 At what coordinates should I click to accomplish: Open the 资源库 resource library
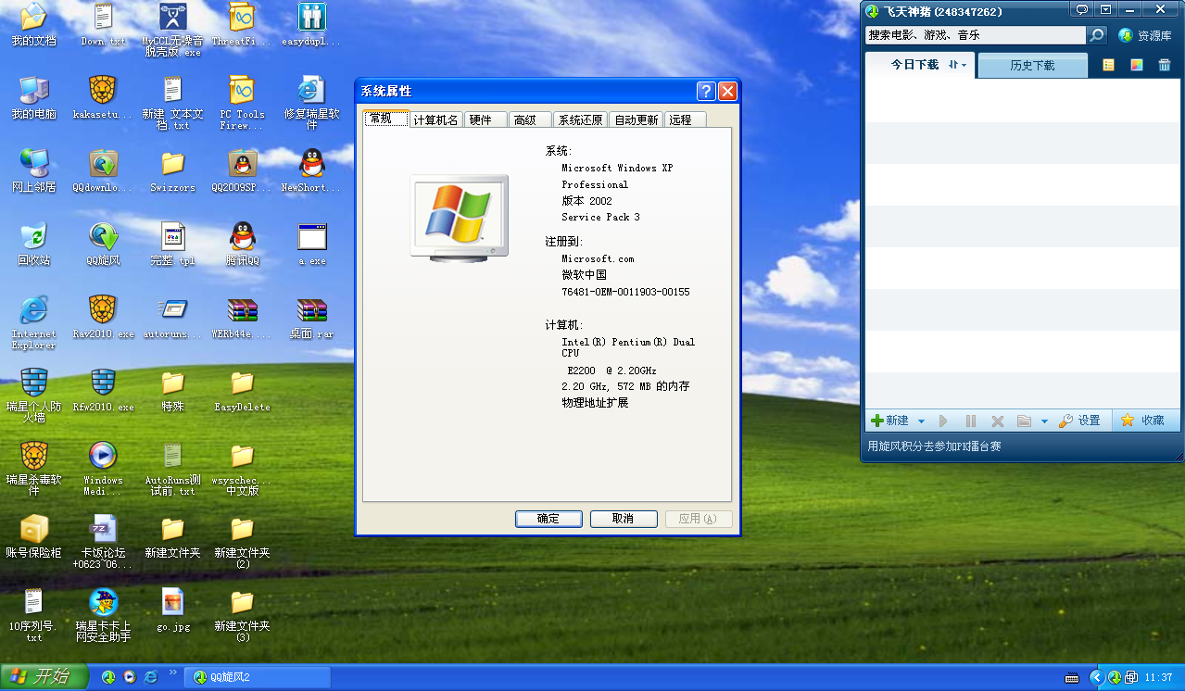[x=1145, y=35]
